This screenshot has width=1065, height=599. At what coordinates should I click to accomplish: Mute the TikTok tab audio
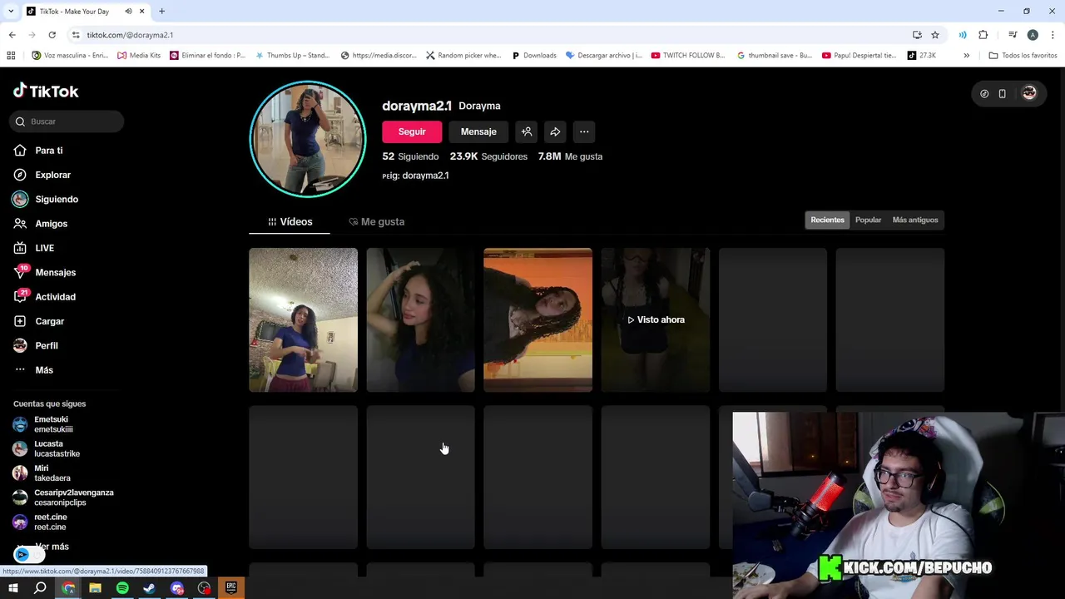click(x=128, y=12)
